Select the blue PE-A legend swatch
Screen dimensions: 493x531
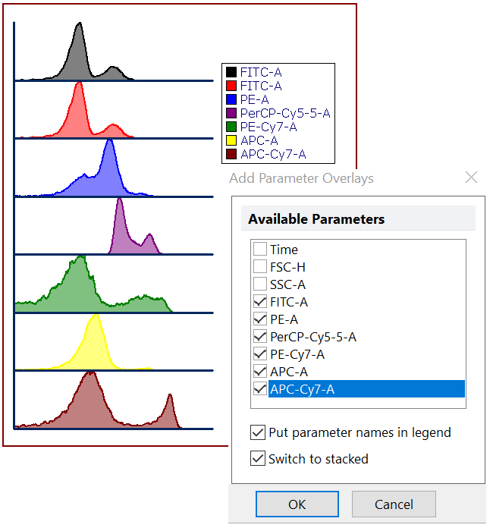point(231,99)
